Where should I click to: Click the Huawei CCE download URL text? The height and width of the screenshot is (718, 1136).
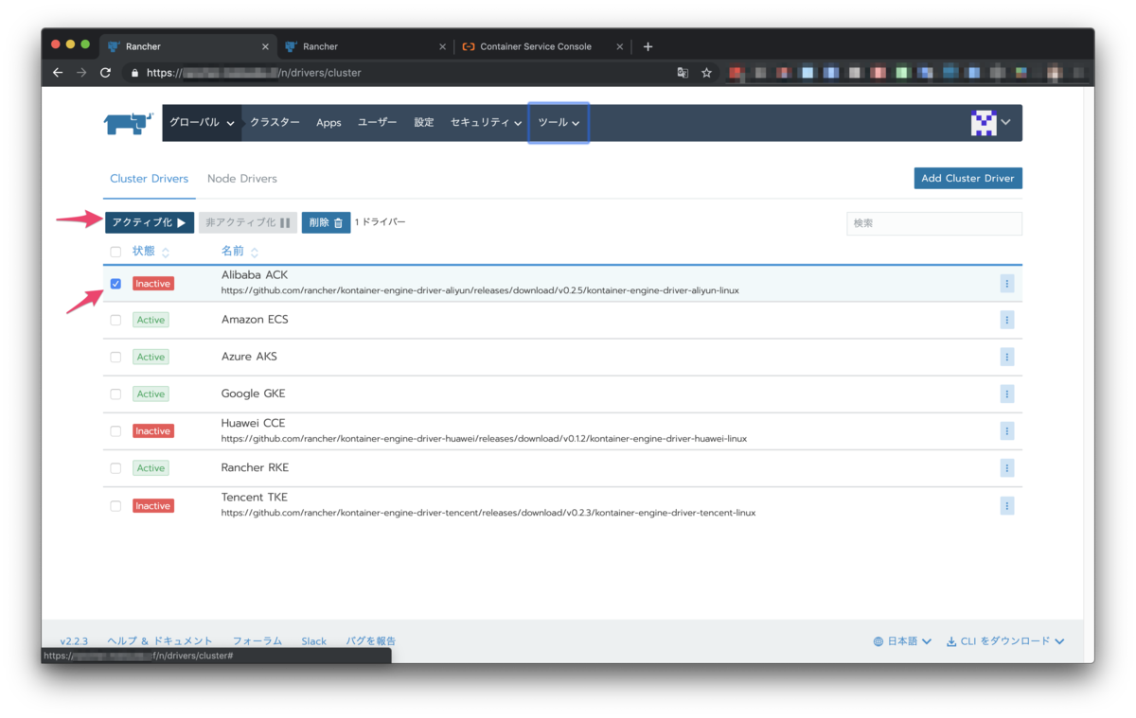pyautogui.click(x=484, y=439)
